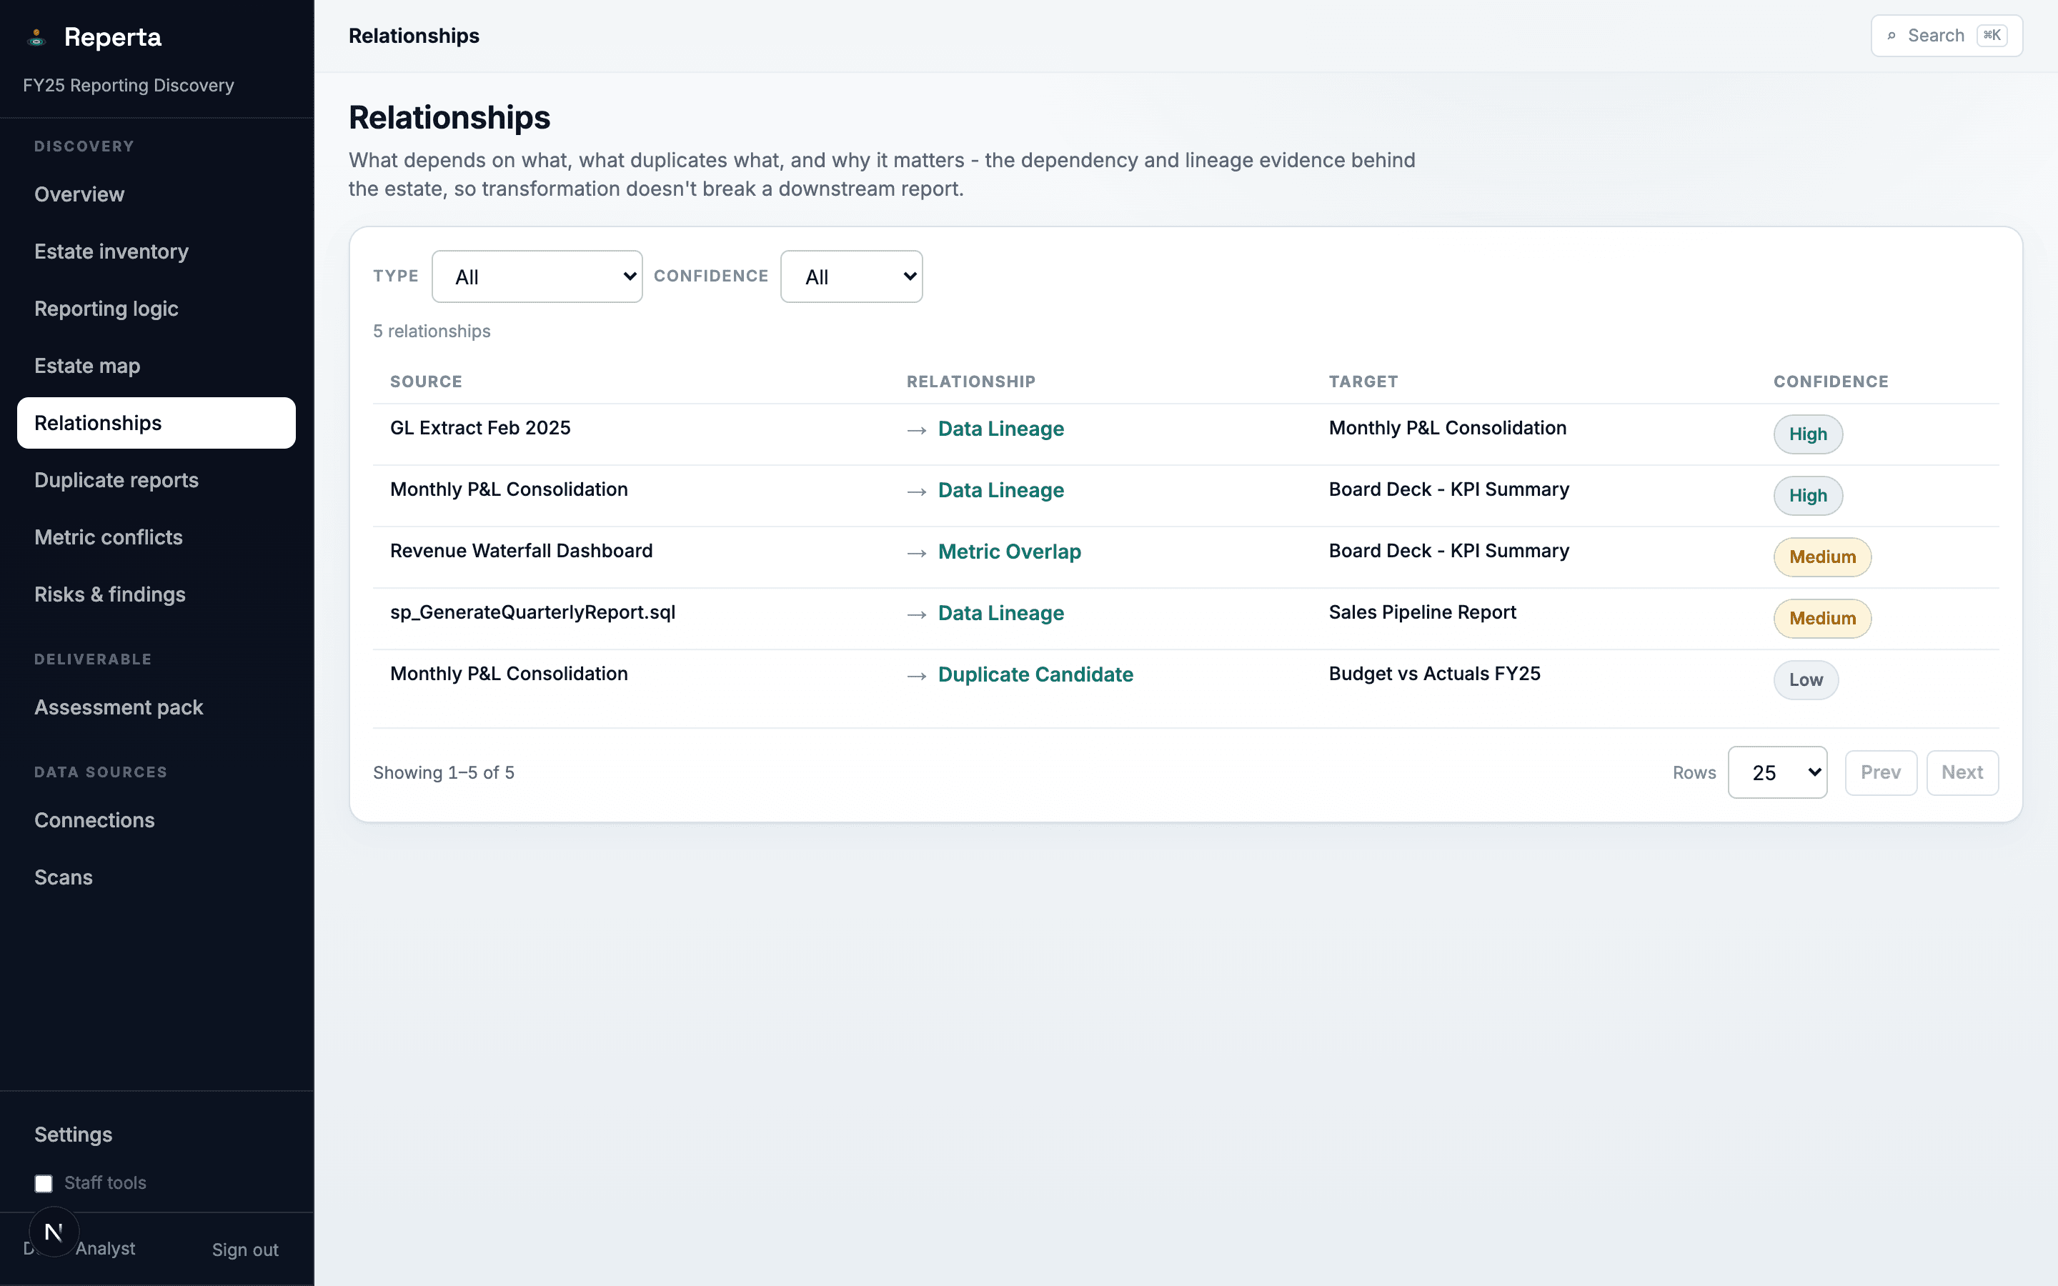
Task: Click target cell Monthly P&L Consolidation
Action: [x=1448, y=428]
